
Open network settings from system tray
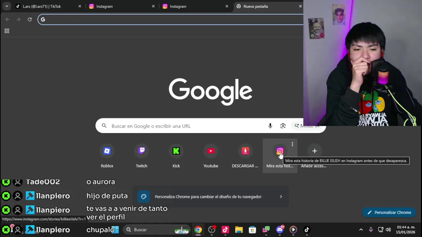(x=380, y=230)
